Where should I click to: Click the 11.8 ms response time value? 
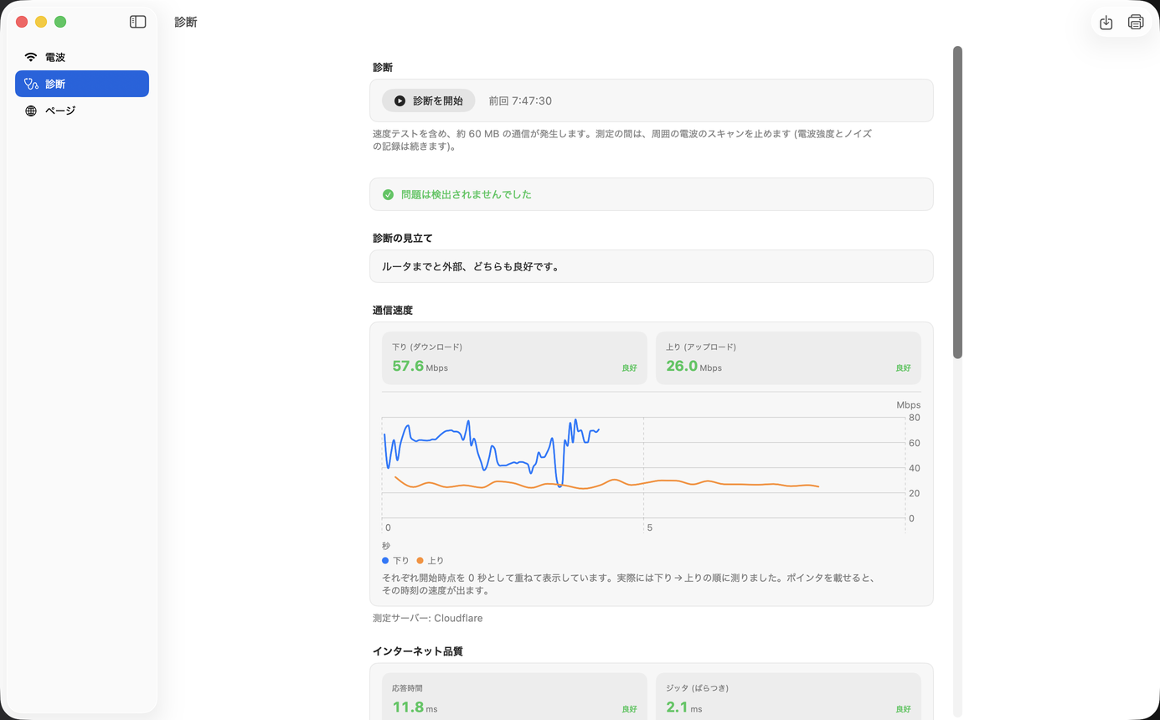tap(415, 707)
